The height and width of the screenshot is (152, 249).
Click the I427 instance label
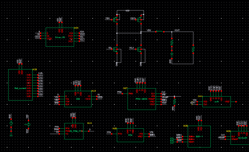[x=125, y=88]
